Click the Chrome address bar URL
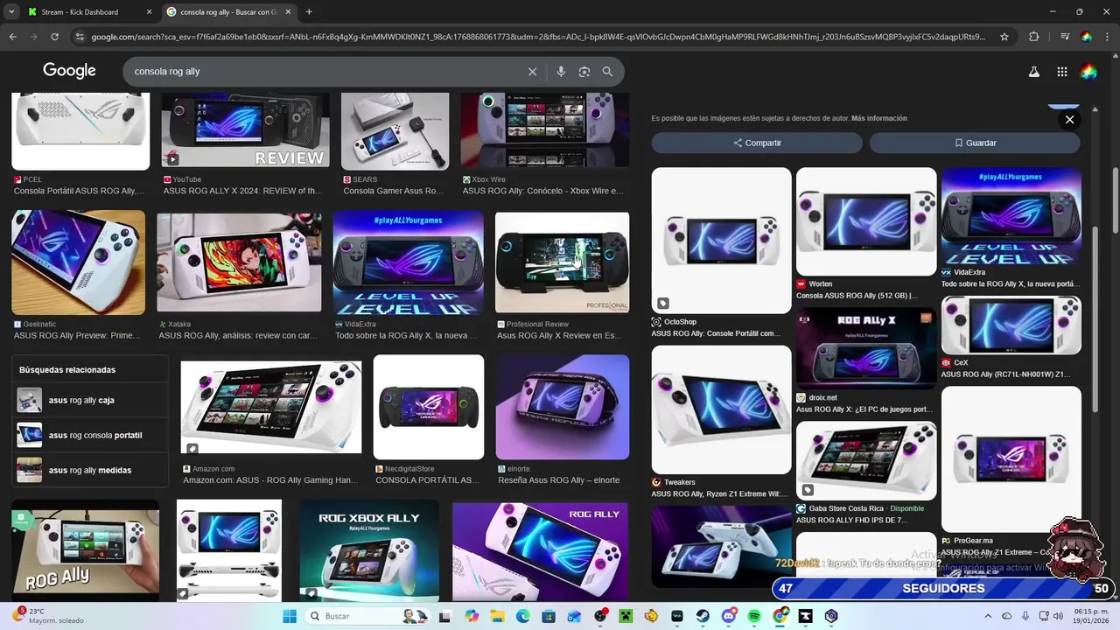The width and height of the screenshot is (1120, 630). point(538,37)
